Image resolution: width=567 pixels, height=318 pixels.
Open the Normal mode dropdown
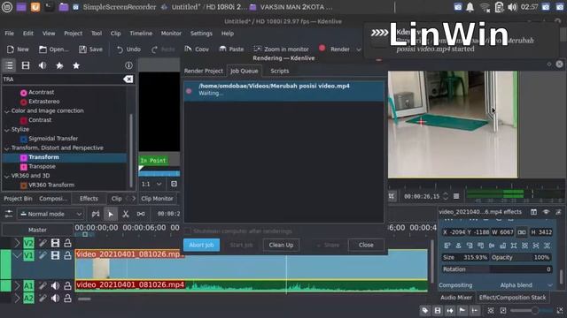pos(50,214)
